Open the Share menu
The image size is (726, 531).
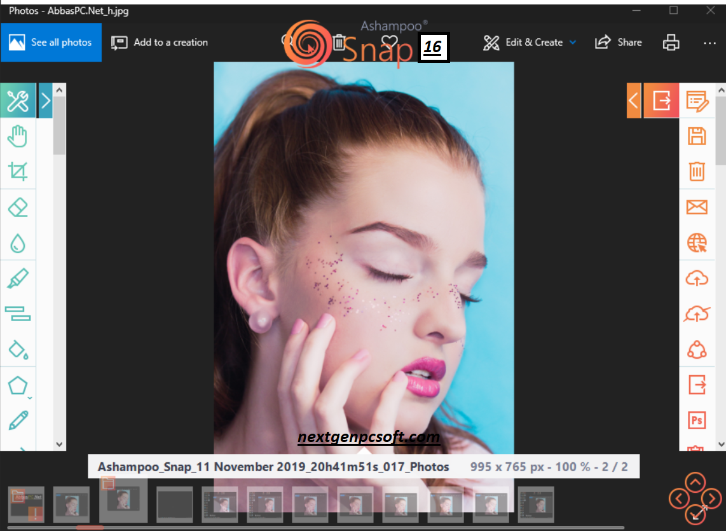619,42
